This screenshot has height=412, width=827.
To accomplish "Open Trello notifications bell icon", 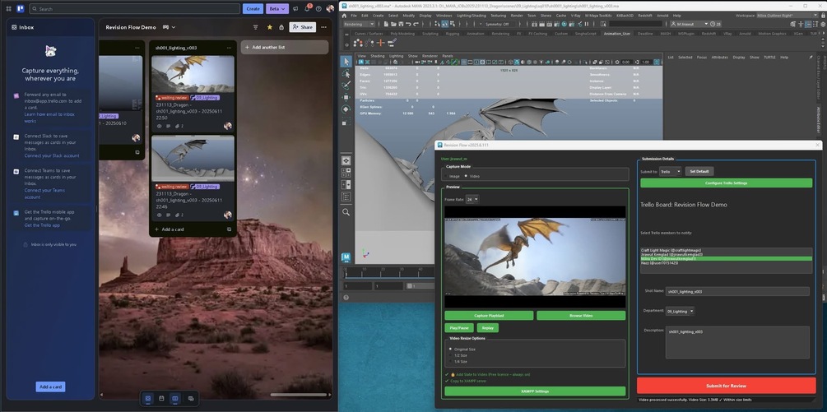I will (308, 9).
